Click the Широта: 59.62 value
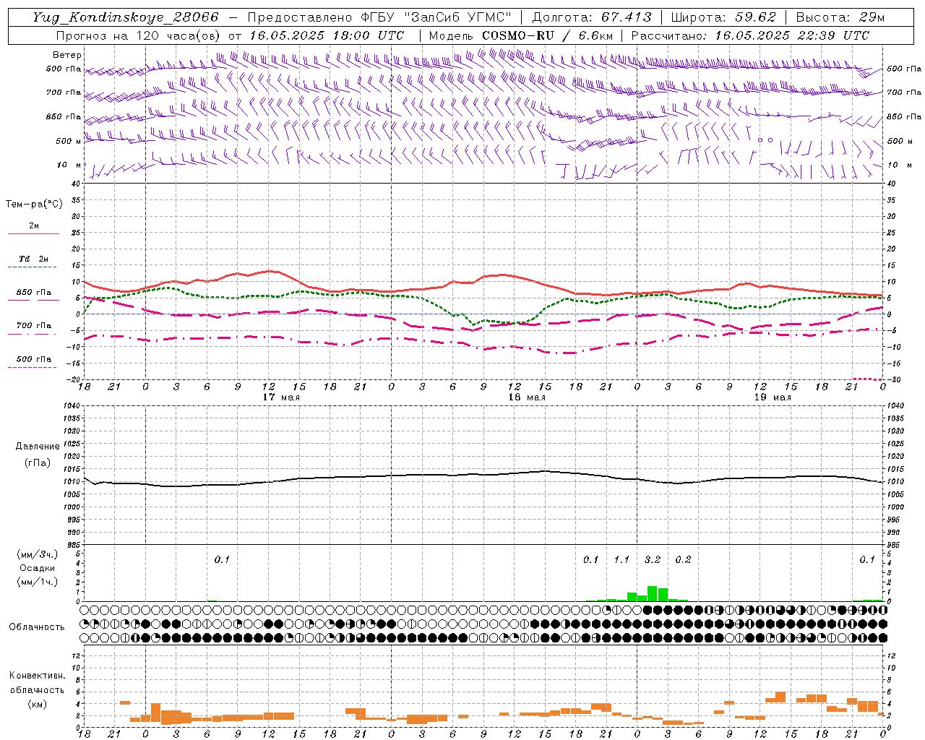This screenshot has height=740, width=925. coord(723,17)
